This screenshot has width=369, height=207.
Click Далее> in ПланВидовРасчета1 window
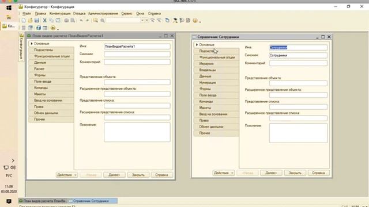(x=114, y=175)
